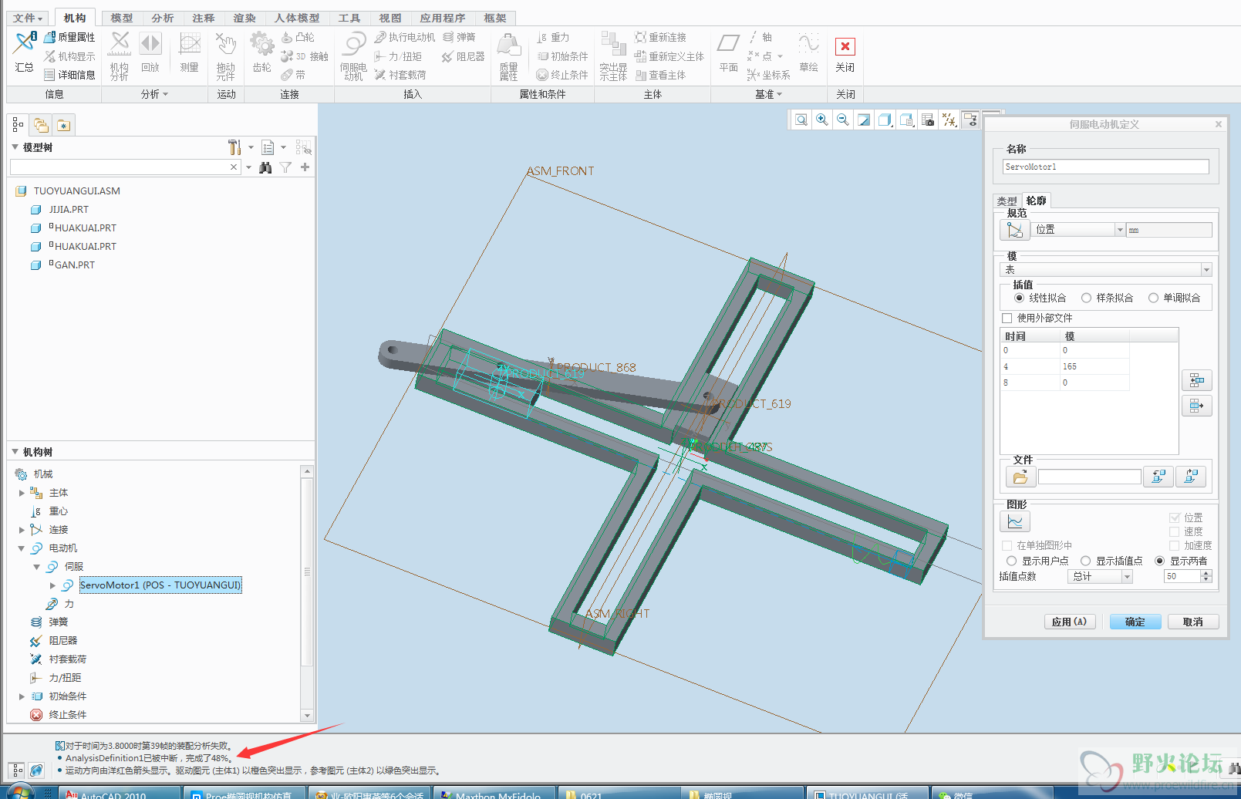Expand the 主体 node in mechanism tree
This screenshot has height=799, width=1241.
click(22, 493)
